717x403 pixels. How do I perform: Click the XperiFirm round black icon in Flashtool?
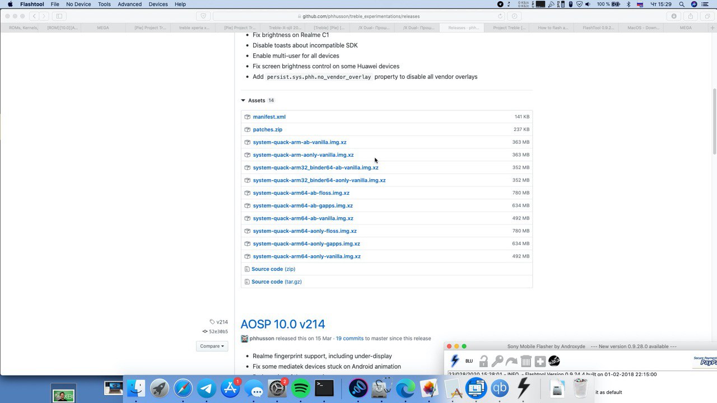click(554, 361)
